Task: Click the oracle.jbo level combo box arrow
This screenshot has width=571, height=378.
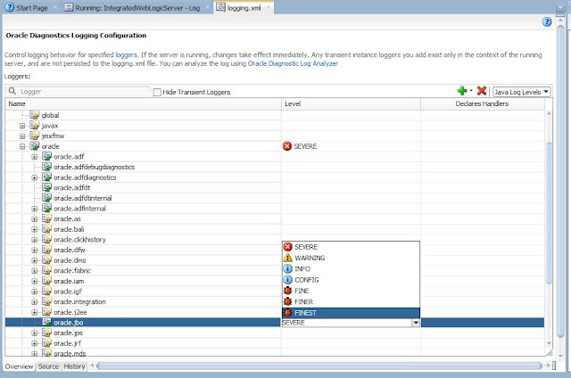Action: [x=416, y=323]
